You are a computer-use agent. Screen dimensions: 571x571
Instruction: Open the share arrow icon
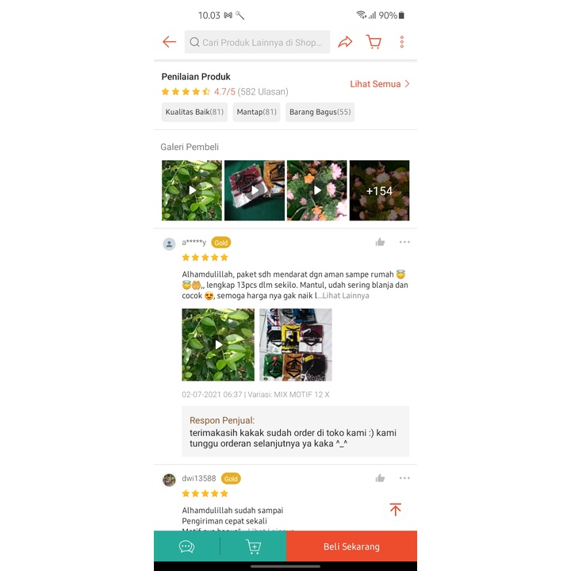pyautogui.click(x=345, y=42)
